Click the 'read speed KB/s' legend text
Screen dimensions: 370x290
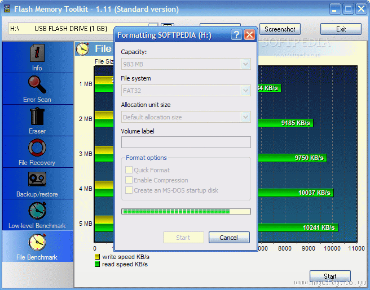(x=125, y=264)
